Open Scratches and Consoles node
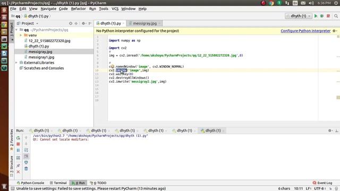Screen dimensions: 340x191 pos(44,68)
